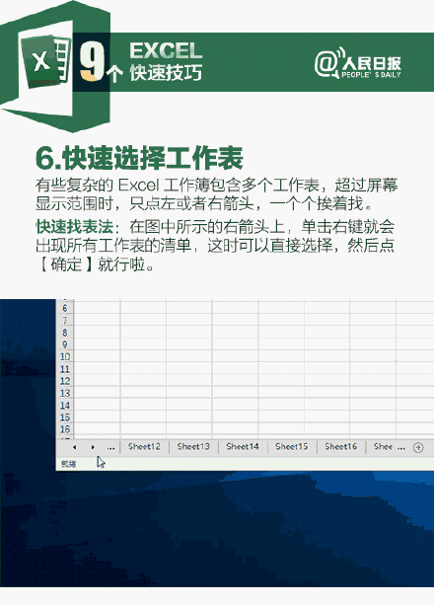Select the partially visible Shee tab
The height and width of the screenshot is (605, 434).
(383, 447)
